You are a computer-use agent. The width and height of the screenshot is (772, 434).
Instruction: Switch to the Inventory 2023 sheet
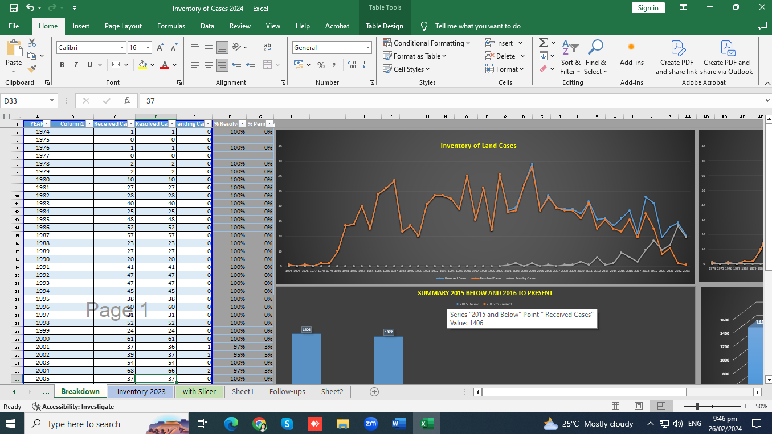click(x=141, y=392)
